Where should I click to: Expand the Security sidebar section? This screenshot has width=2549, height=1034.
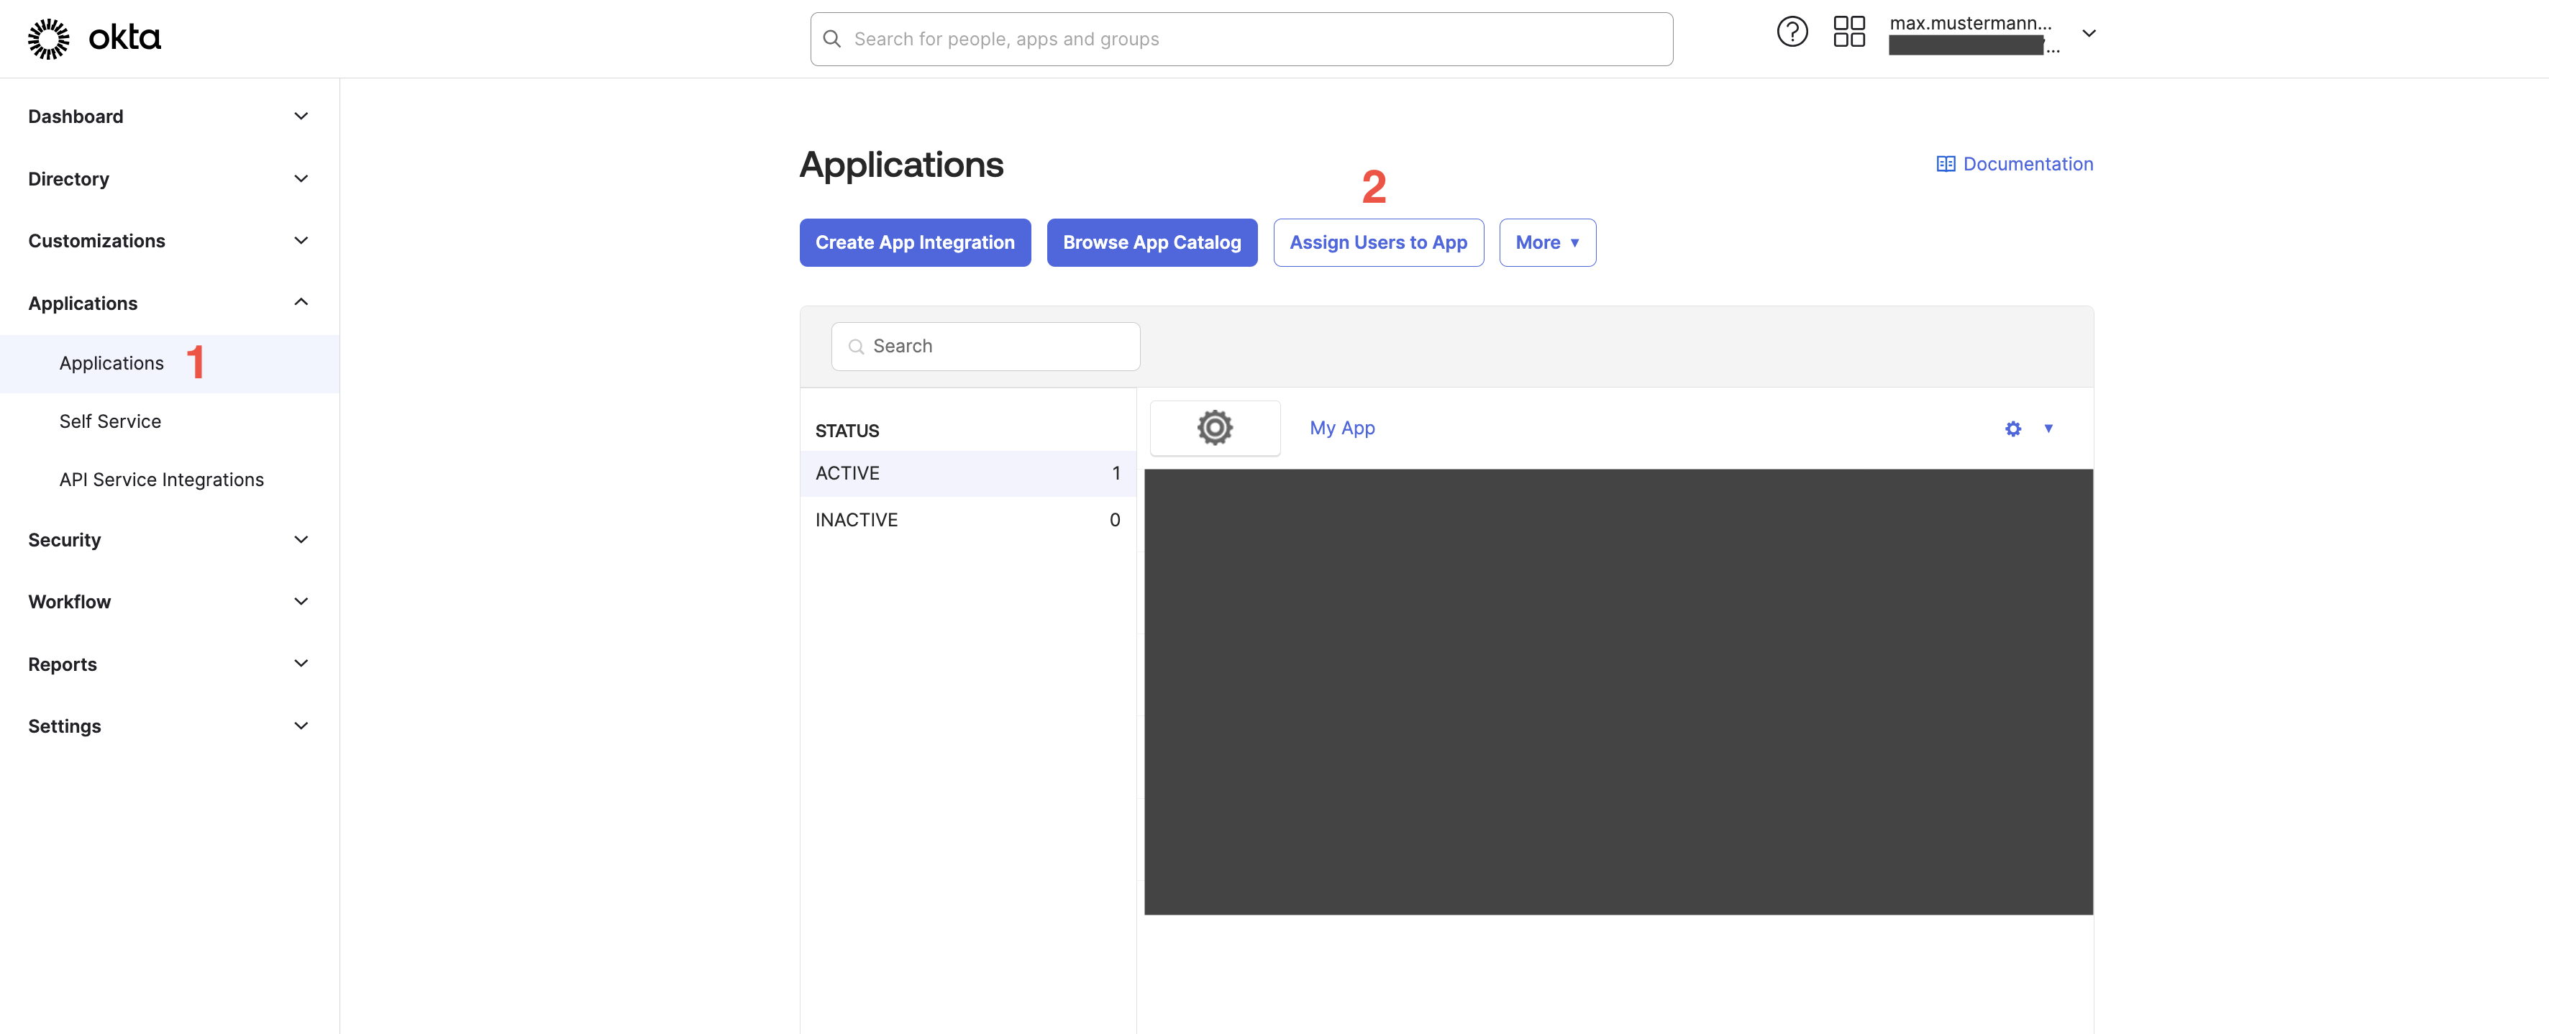301,540
